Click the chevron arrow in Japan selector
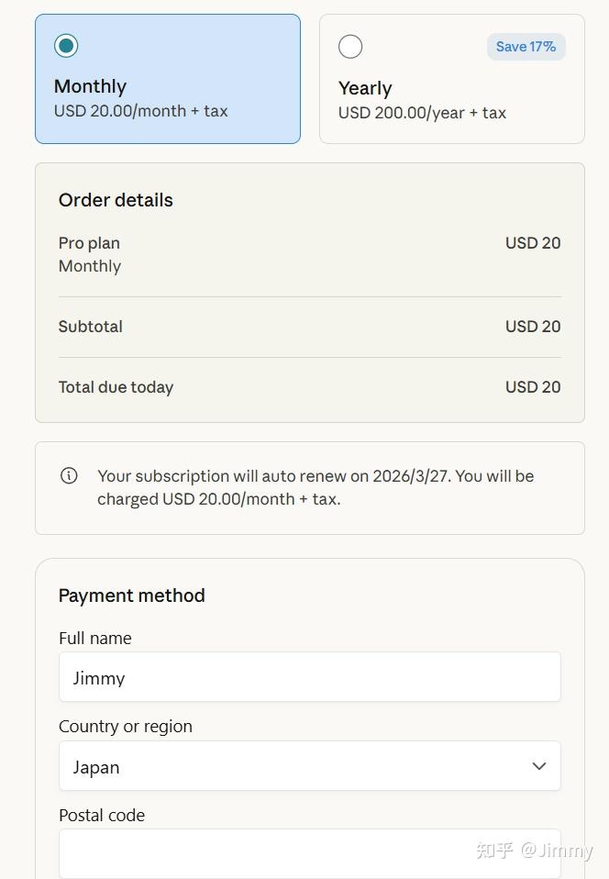Image resolution: width=609 pixels, height=879 pixels. [539, 766]
